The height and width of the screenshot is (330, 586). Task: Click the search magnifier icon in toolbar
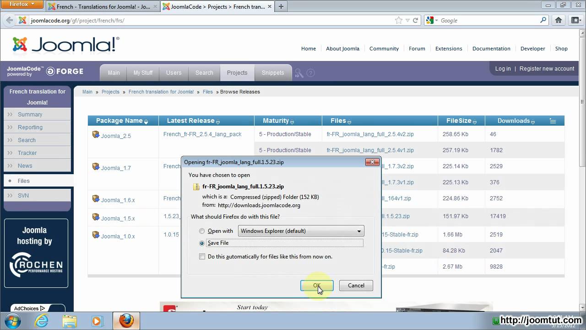point(543,20)
